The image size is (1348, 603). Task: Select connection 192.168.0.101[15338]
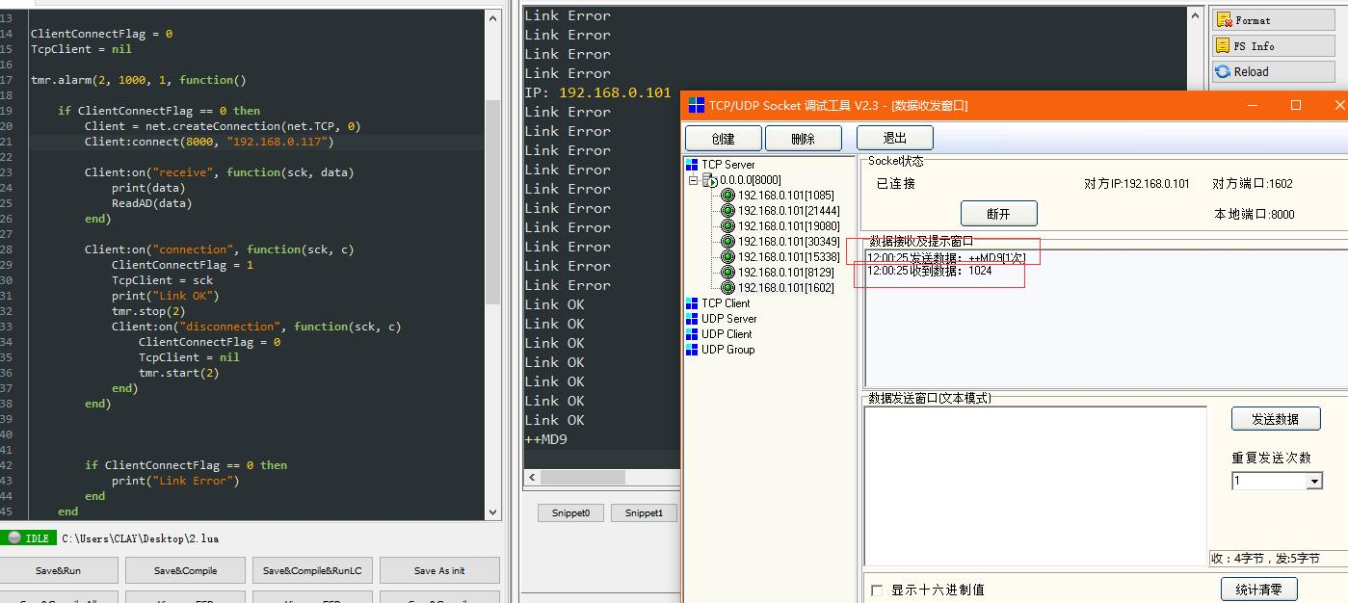(x=788, y=257)
